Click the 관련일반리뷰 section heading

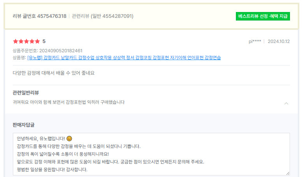point(26,93)
